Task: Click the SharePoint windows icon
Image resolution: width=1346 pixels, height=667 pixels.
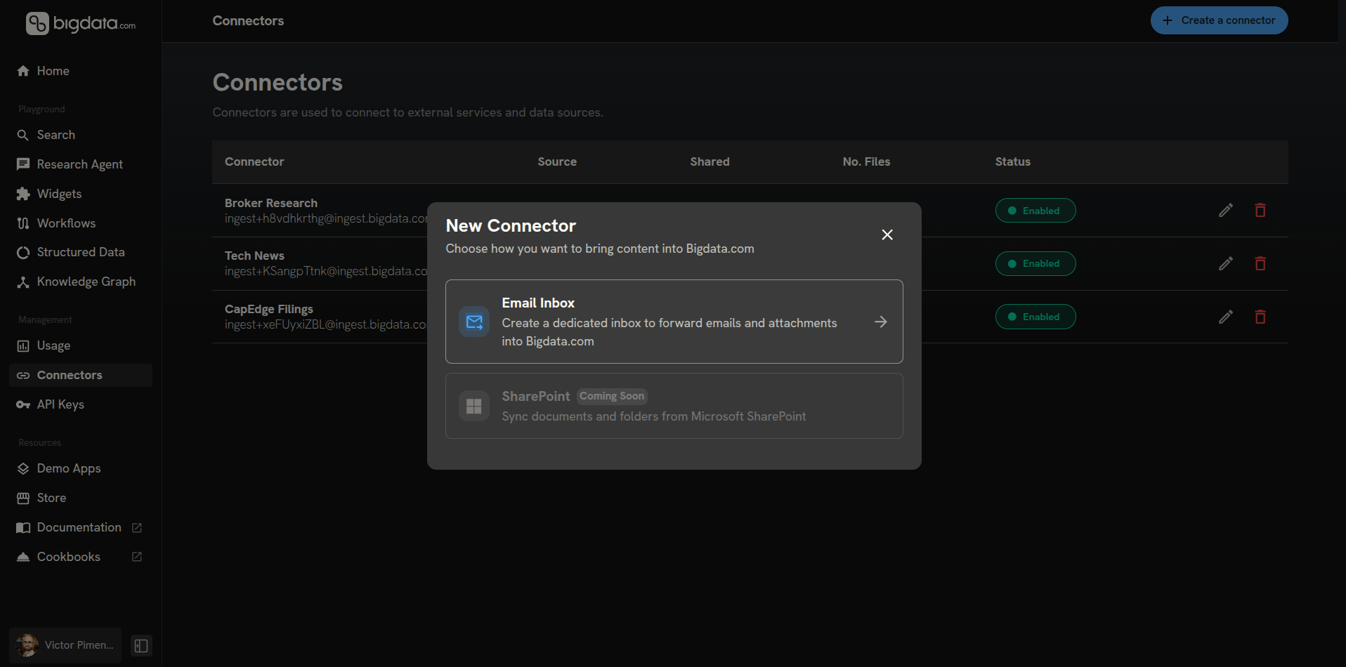Action: pos(474,406)
